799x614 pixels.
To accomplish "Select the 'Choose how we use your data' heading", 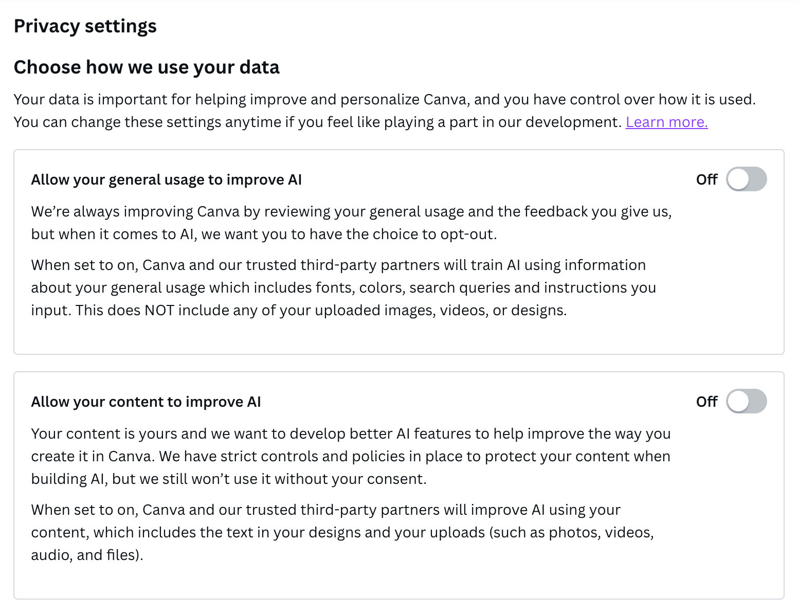I will (x=147, y=67).
